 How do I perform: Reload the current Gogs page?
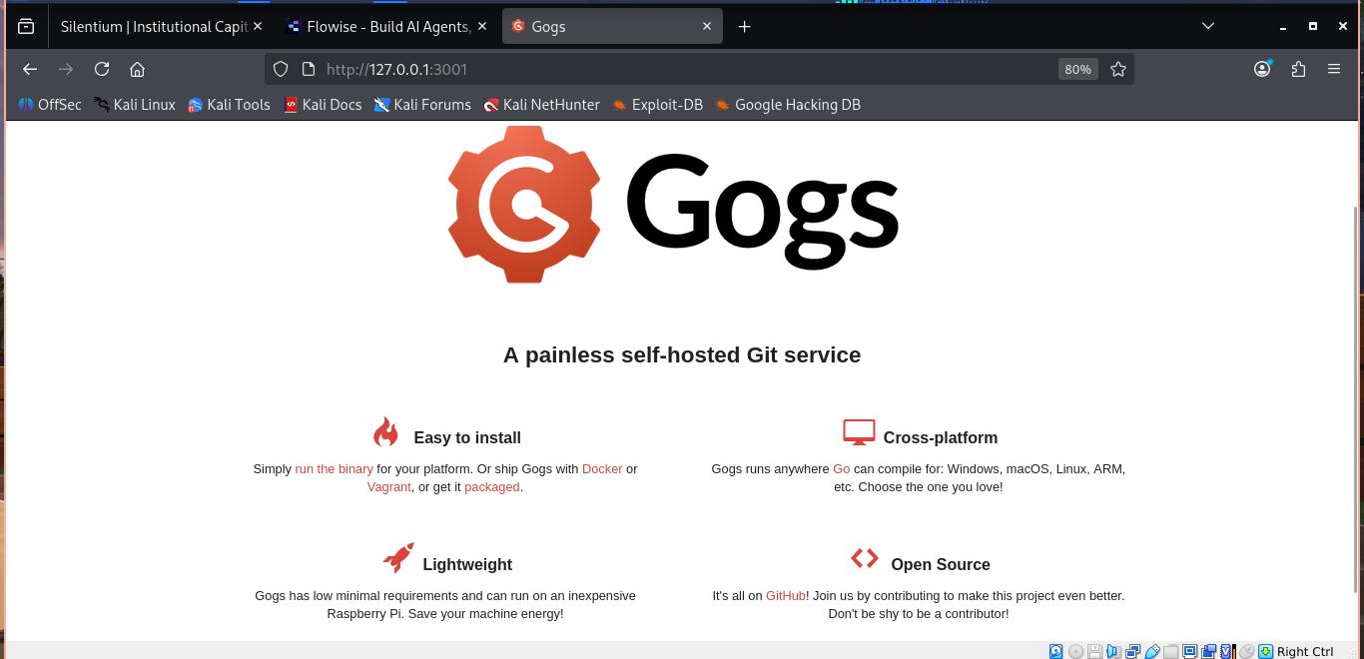click(102, 69)
